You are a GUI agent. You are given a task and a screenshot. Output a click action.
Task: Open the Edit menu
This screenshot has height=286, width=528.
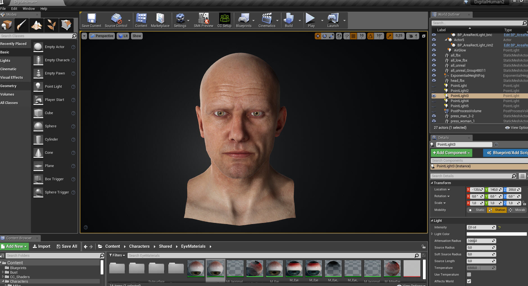tap(14, 9)
